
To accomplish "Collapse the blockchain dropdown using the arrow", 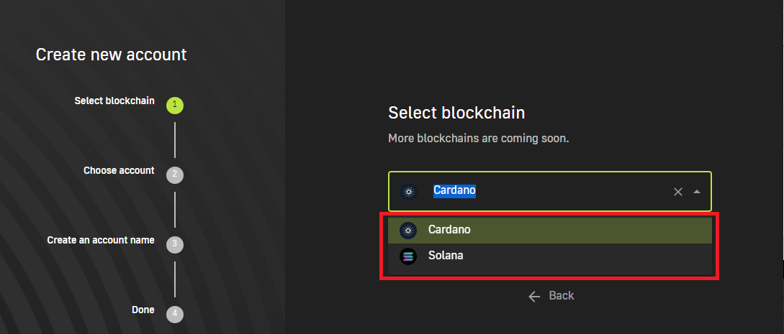I will pyautogui.click(x=696, y=192).
